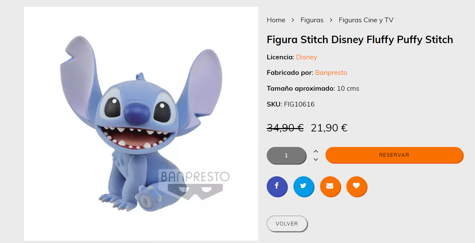Click the product title heading
This screenshot has width=475, height=243.
click(x=360, y=40)
